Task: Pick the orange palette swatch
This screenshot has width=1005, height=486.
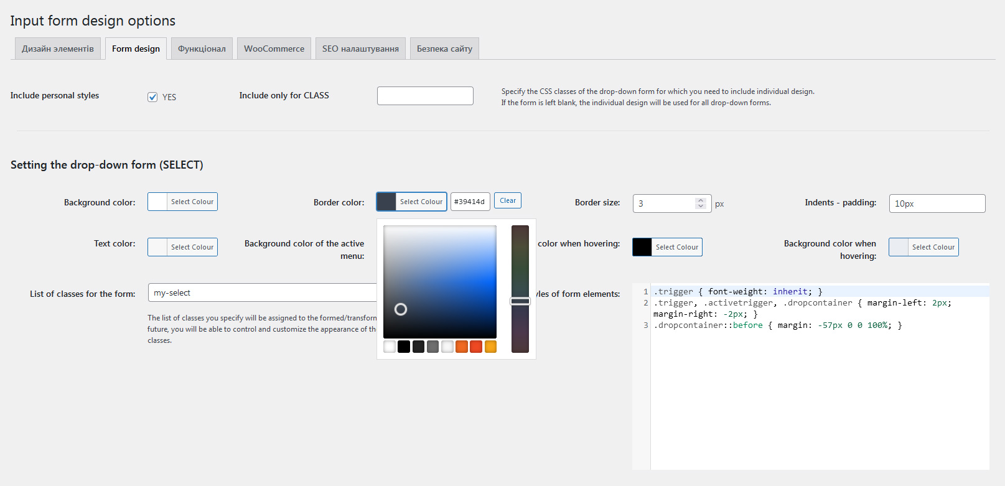Action: [x=462, y=347]
